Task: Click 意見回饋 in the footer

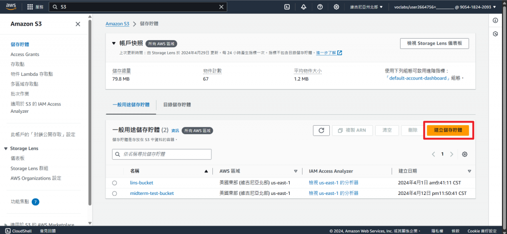Action: point(48,231)
